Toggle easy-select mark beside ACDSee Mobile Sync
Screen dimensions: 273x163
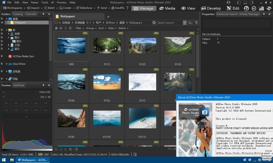2,56
